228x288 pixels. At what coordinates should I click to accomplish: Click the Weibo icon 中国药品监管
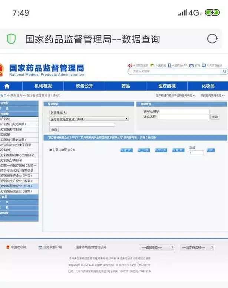coord(130,65)
